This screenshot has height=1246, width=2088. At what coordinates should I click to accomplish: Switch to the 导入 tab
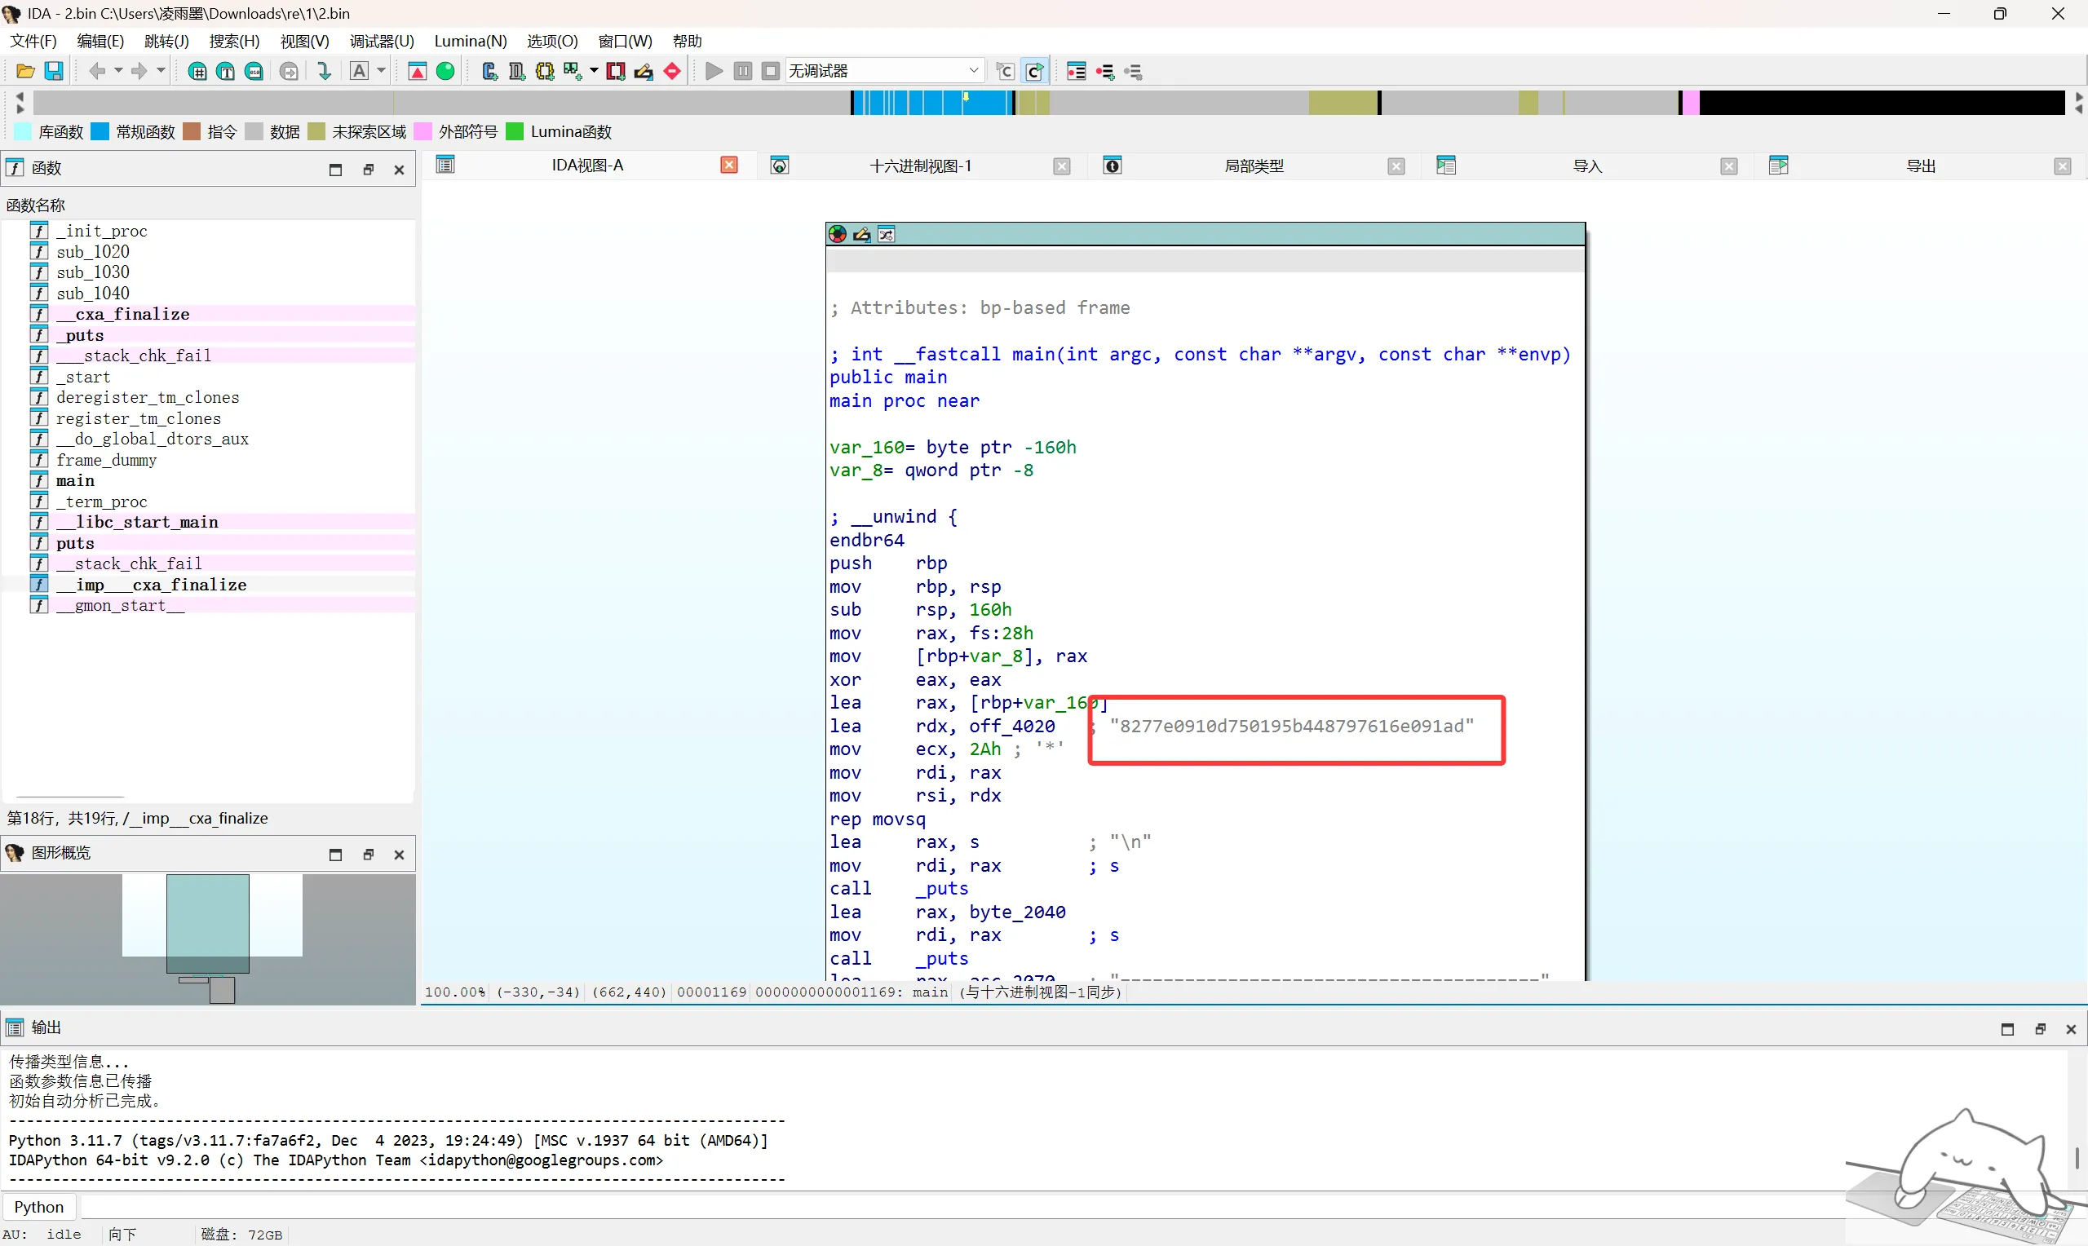[x=1586, y=166]
